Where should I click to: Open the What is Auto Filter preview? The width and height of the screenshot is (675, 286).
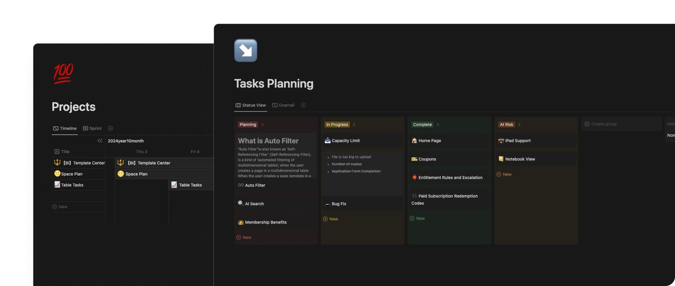[x=276, y=156]
